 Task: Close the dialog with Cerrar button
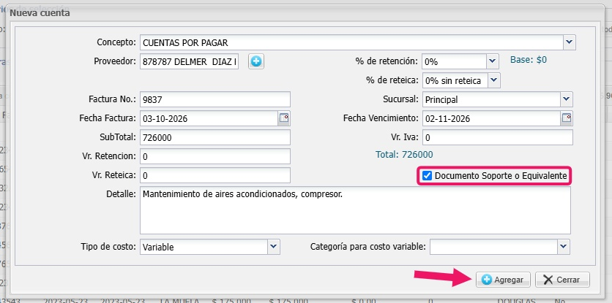pos(562,280)
